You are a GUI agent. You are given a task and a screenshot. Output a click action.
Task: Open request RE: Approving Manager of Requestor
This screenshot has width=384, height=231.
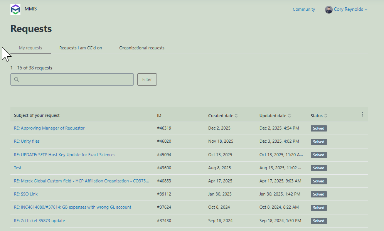[49, 128]
